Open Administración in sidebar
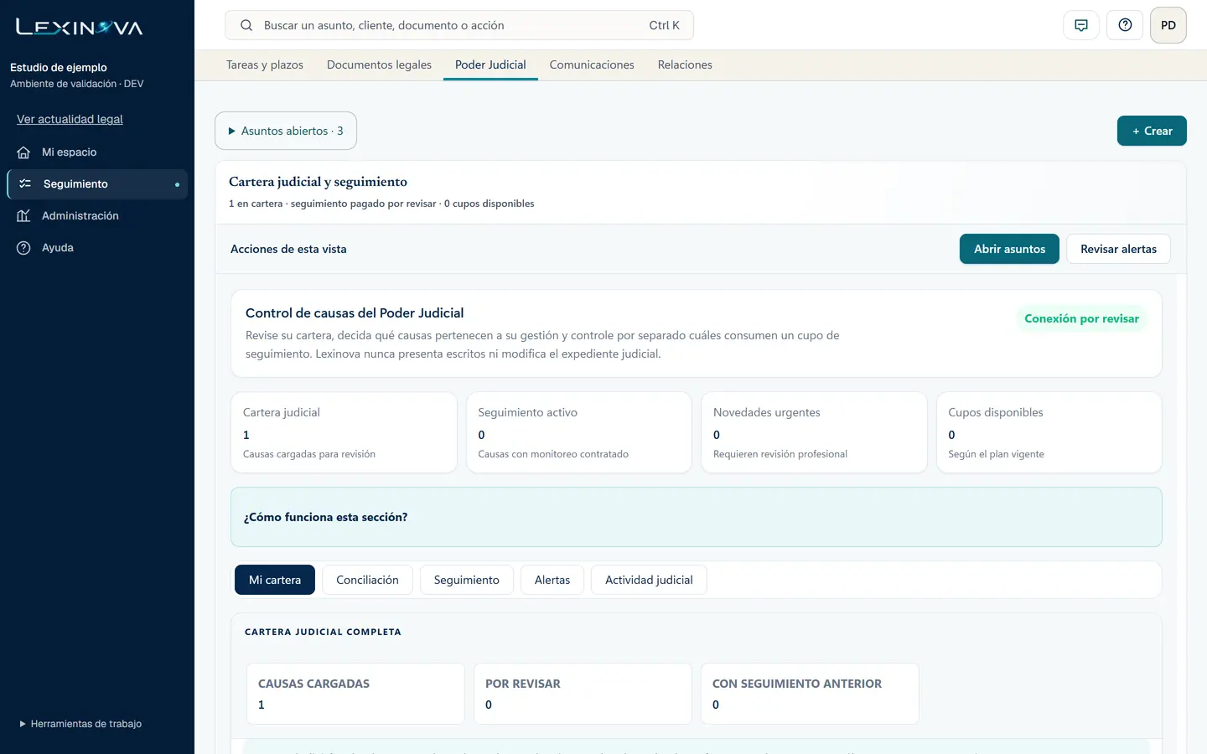The height and width of the screenshot is (754, 1207). point(97,215)
